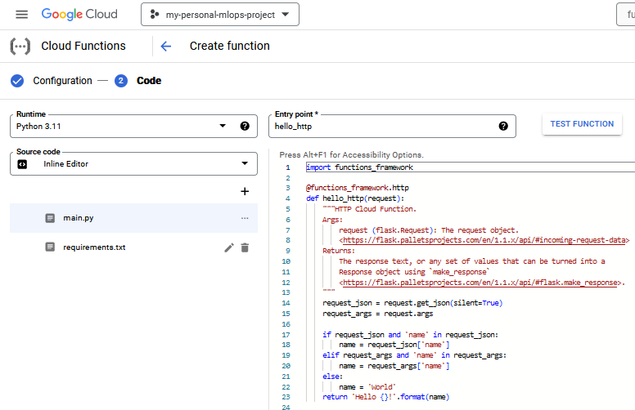
Task: Expand the Runtime Python 3.11 dropdown
Action: [x=223, y=127]
